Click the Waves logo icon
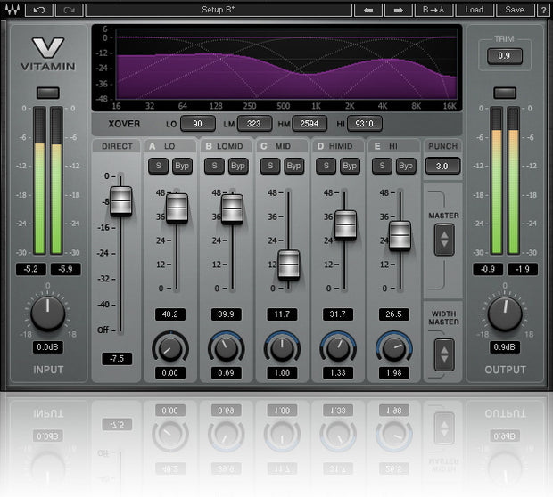Viewport: 553px width, 497px height. pyautogui.click(x=12, y=10)
